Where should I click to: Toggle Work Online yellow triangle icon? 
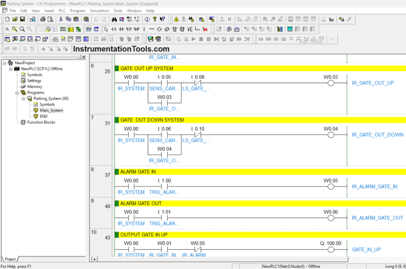(176, 19)
